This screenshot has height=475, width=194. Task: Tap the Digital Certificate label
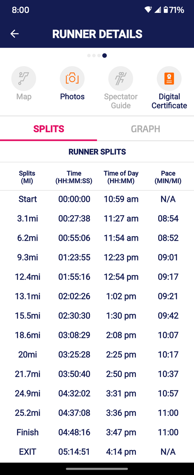(x=169, y=101)
